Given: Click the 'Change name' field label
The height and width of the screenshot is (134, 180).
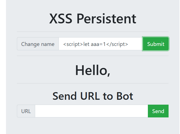Looking at the screenshot, I should [38, 44].
